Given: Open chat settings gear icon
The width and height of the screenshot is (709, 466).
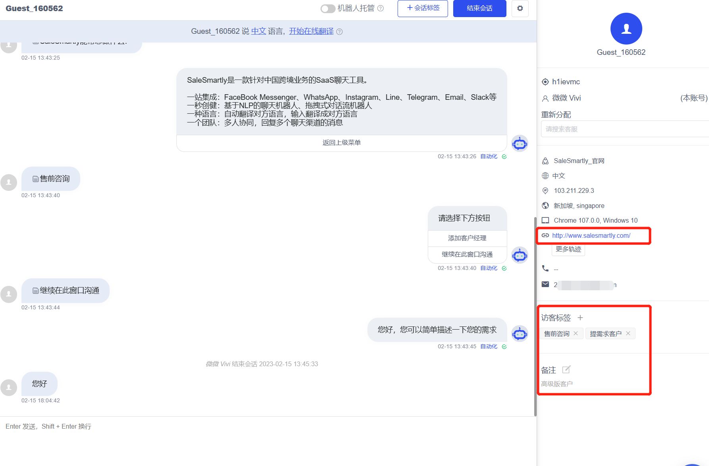Looking at the screenshot, I should [x=520, y=8].
